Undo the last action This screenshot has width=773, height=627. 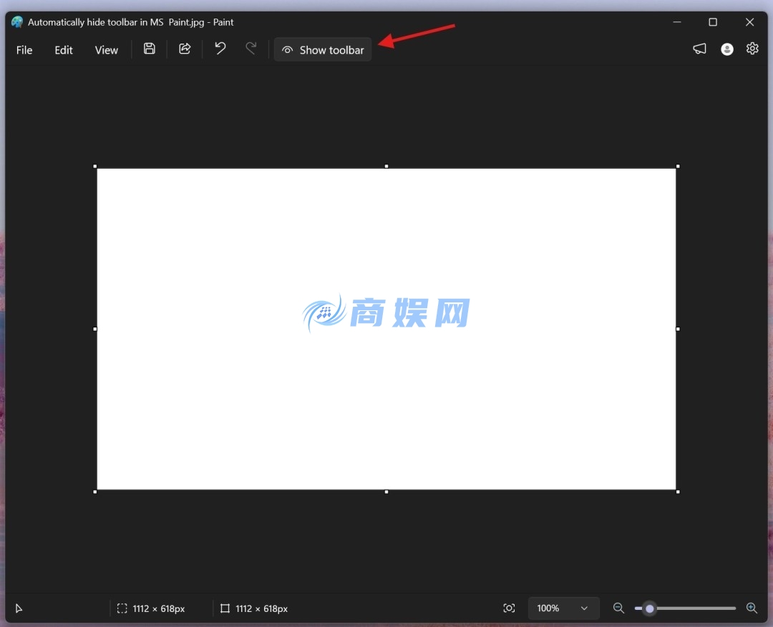point(220,49)
